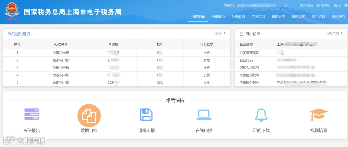Click 发放 status in row 1

(207, 53)
